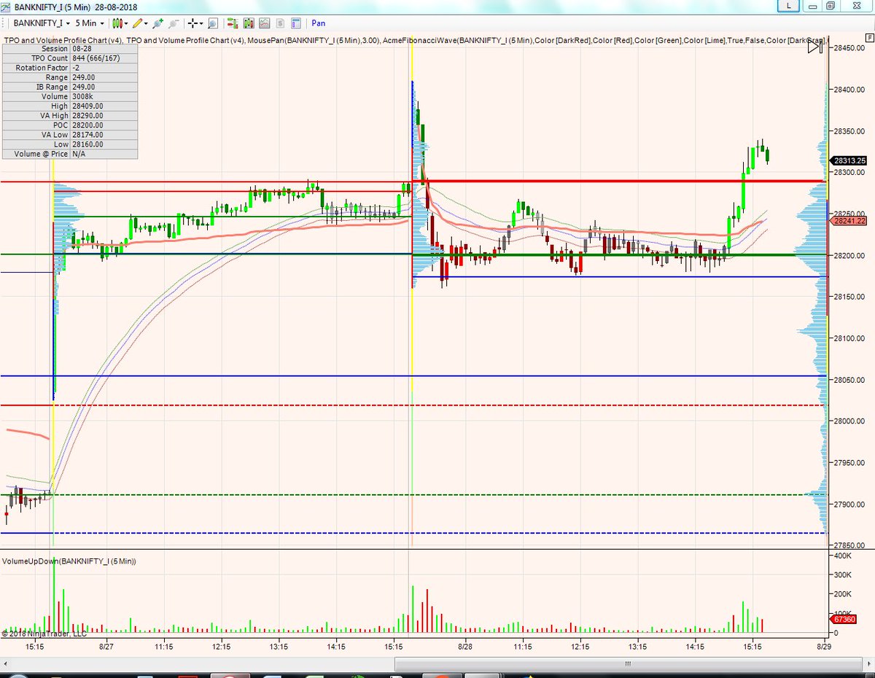Click the Volume @ Price N/A value

click(80, 154)
